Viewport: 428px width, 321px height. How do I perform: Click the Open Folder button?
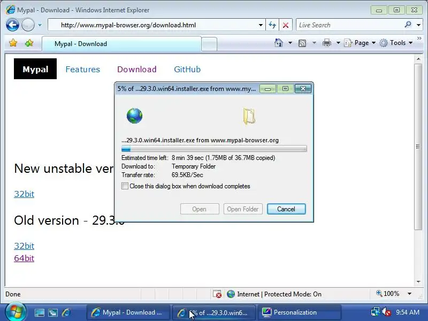243,209
